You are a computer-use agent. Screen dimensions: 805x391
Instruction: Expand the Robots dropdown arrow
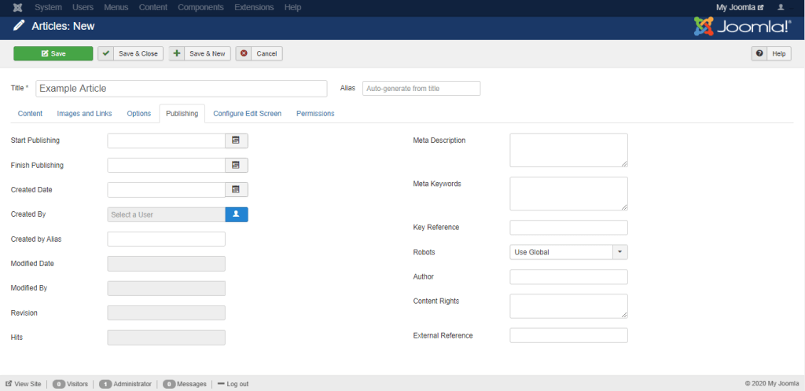click(619, 252)
